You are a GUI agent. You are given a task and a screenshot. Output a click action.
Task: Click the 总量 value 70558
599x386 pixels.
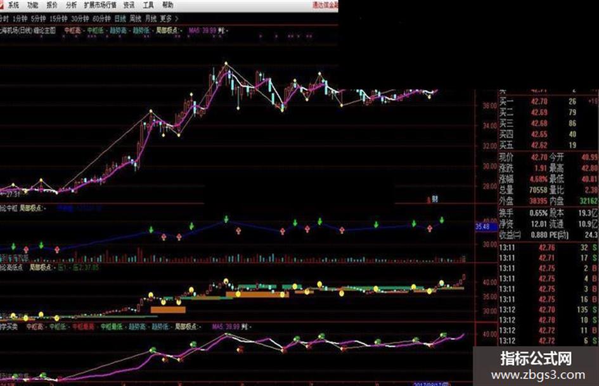click(538, 190)
